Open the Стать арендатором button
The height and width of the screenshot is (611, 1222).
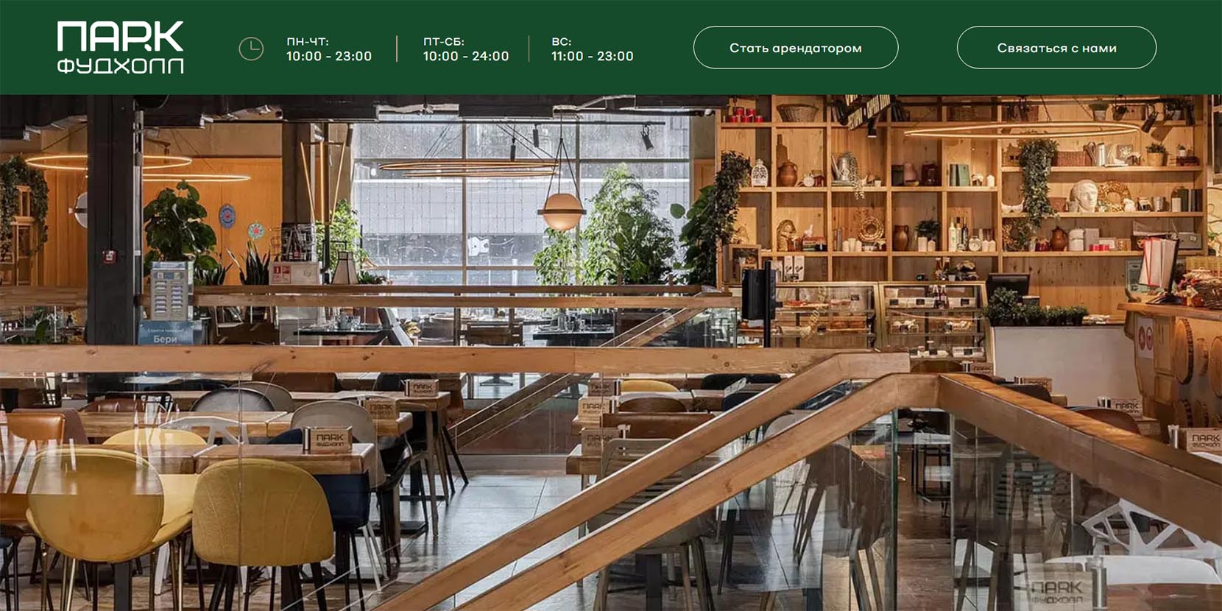(796, 48)
